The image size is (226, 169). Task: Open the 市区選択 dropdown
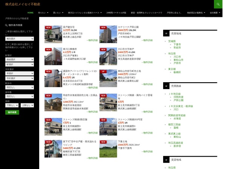coord(20,78)
